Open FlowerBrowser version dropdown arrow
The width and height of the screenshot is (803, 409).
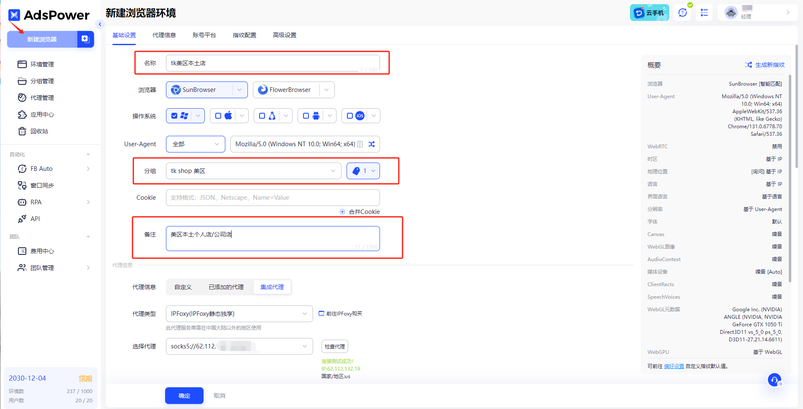(326, 90)
